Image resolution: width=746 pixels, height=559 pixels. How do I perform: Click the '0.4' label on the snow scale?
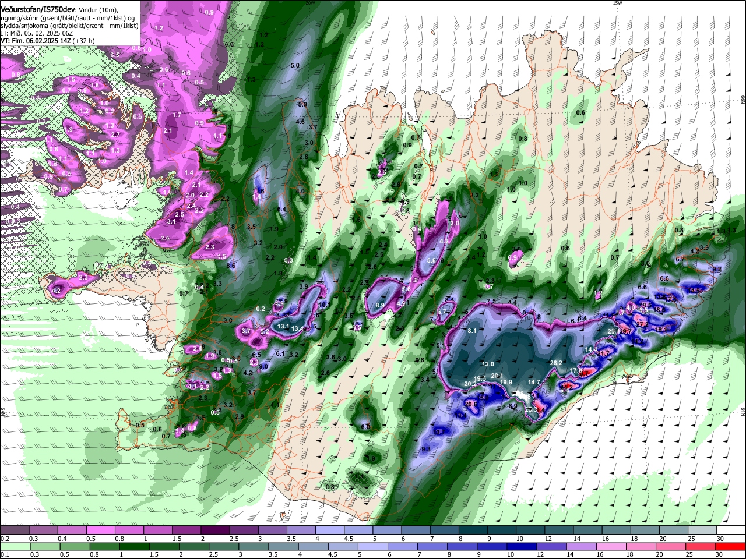[x=62, y=538]
